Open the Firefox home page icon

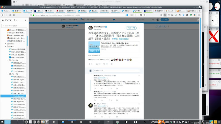click(14, 15)
